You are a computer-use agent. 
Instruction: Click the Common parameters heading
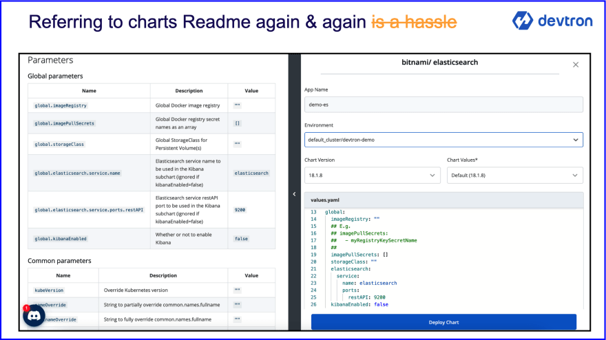[x=59, y=261]
